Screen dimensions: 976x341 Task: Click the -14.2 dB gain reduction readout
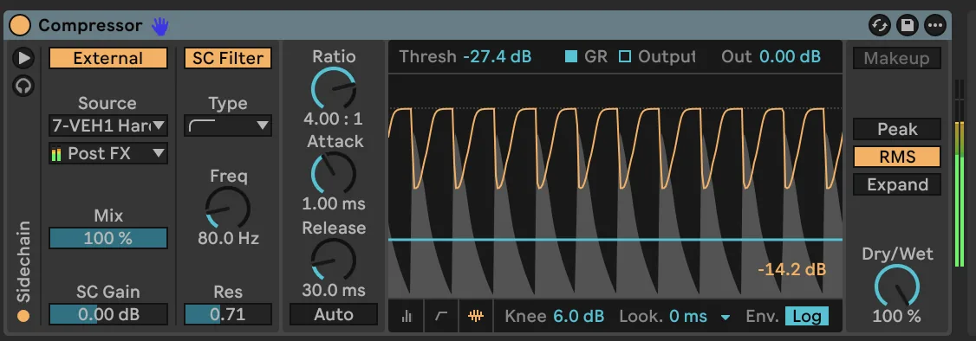791,269
